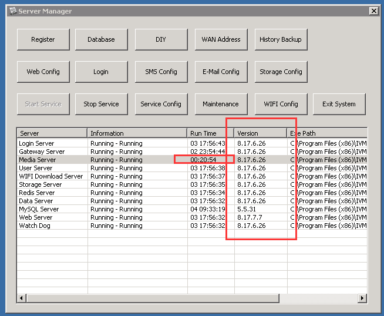Select the Watch Dog row
The image size is (384, 316).
[x=192, y=226]
